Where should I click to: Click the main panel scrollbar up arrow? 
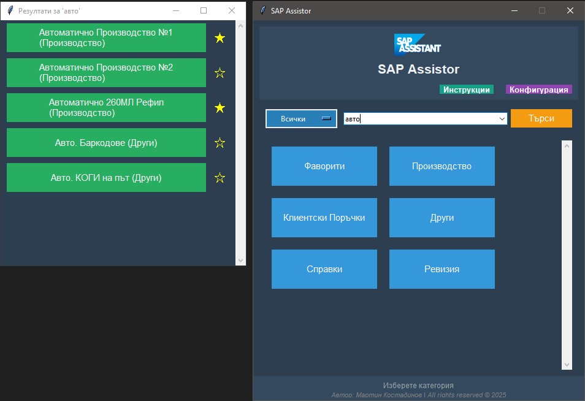567,146
